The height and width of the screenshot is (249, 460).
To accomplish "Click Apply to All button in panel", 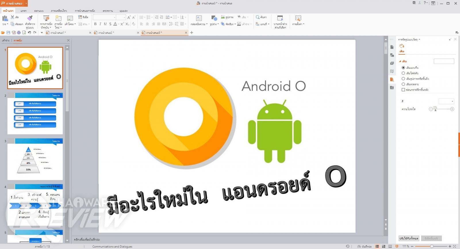I will pos(409,238).
